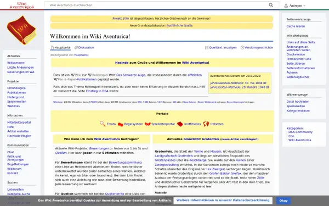Open the Wiki Aventurica red book logo
329x206 pixels.
tap(21, 30)
